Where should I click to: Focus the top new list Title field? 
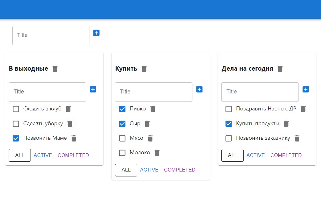(x=51, y=35)
